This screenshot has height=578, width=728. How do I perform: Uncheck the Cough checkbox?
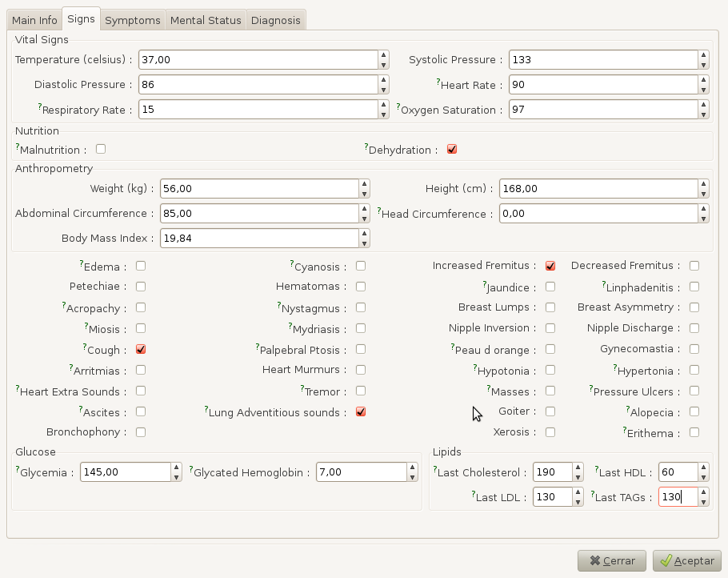(x=141, y=350)
